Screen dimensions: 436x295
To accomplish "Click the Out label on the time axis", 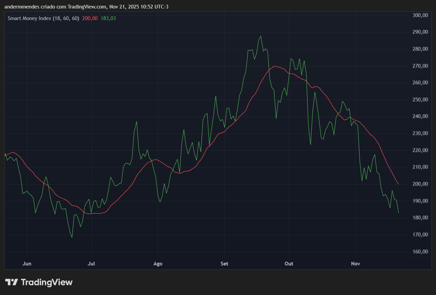I will click(x=289, y=263).
